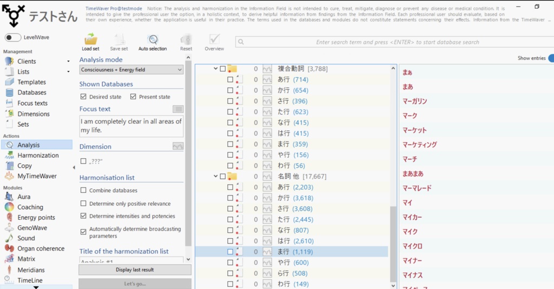Uncheck the Present state checkbox
The width and height of the screenshot is (554, 289).
point(133,96)
